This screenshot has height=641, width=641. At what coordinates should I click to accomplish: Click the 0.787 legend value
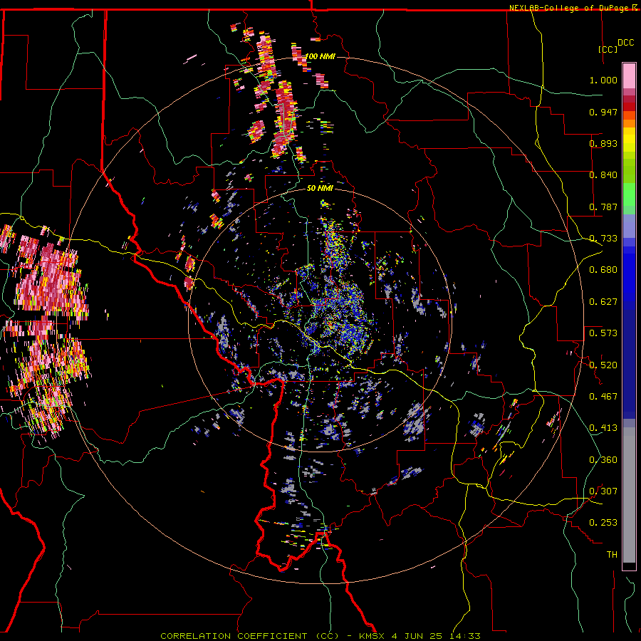pos(603,207)
